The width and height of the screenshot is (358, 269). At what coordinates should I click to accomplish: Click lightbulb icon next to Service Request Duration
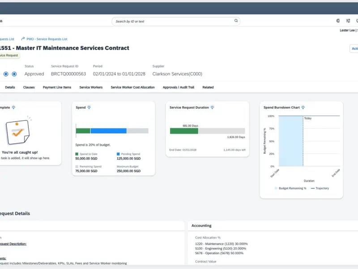(x=212, y=108)
